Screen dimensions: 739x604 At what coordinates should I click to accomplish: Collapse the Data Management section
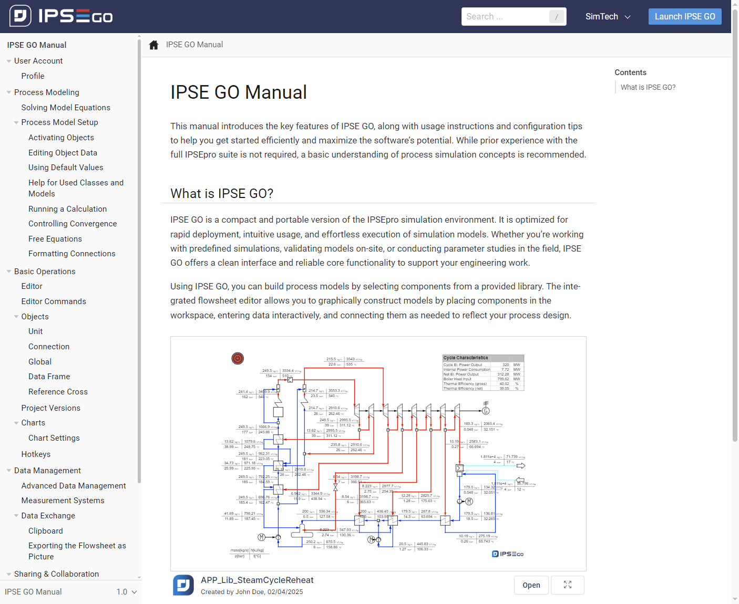pos(8,470)
